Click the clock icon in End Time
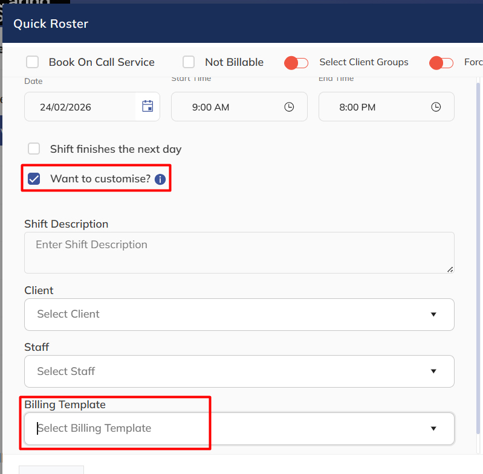This screenshot has height=474, width=483. click(436, 107)
